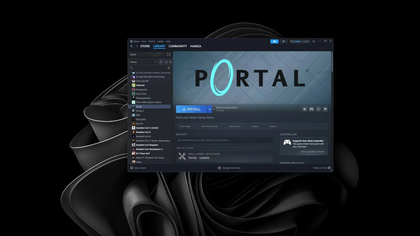Switch to Big Picture mode monitor icon
Viewport: 420px width, 236px height.
pos(314,41)
